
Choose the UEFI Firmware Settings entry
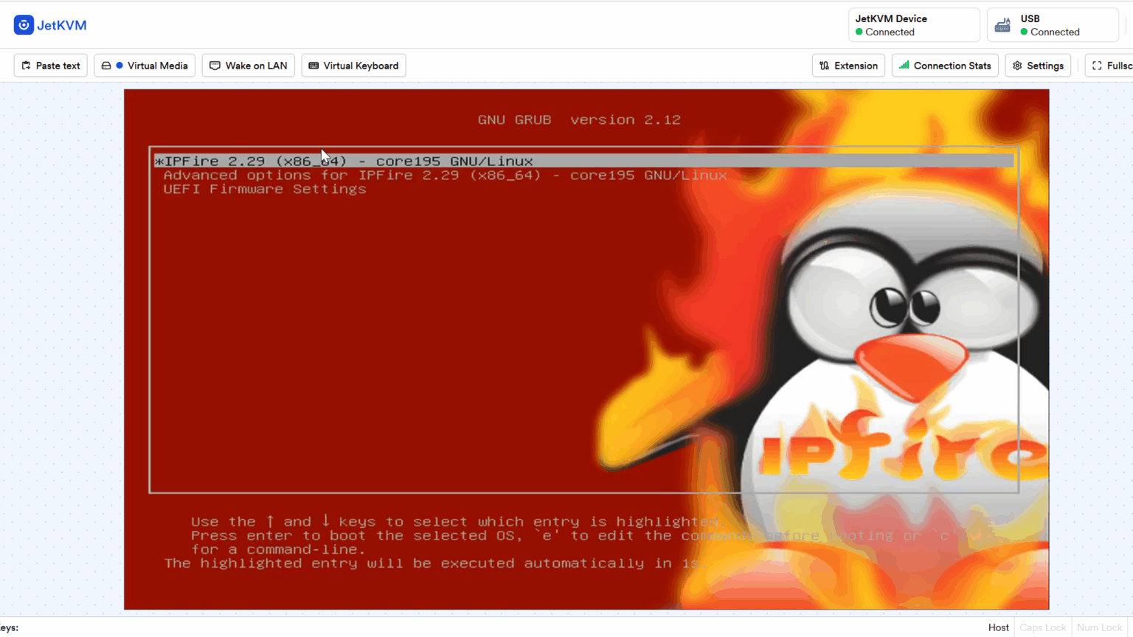tap(265, 189)
